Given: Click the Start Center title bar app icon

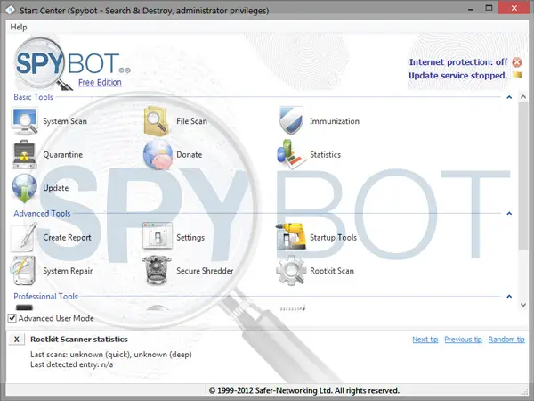Looking at the screenshot, I should click(10, 10).
